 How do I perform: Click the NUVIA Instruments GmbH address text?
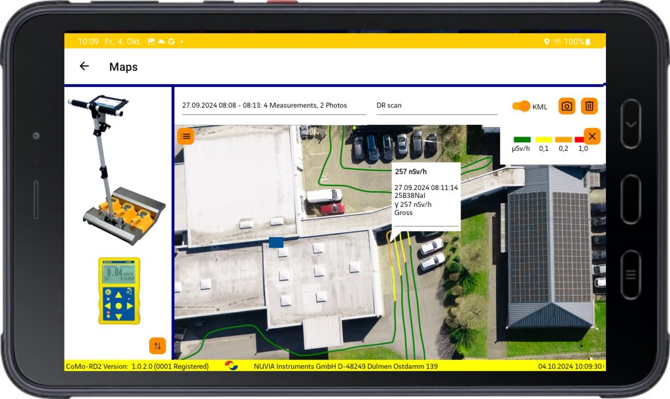345,366
